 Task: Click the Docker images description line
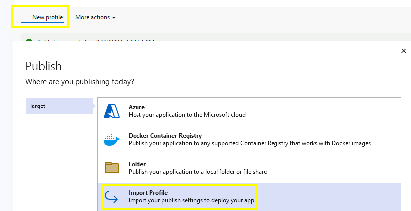(x=249, y=143)
